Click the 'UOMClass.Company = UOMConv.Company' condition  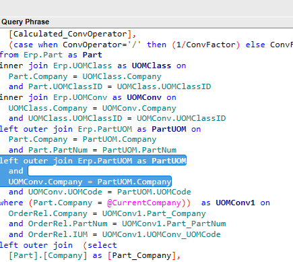(92, 108)
